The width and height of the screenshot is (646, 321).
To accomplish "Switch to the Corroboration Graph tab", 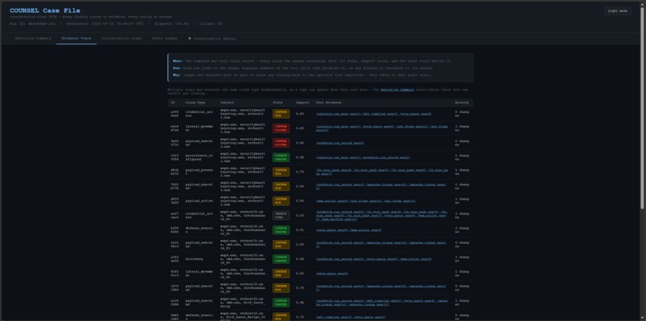I will pos(122,39).
